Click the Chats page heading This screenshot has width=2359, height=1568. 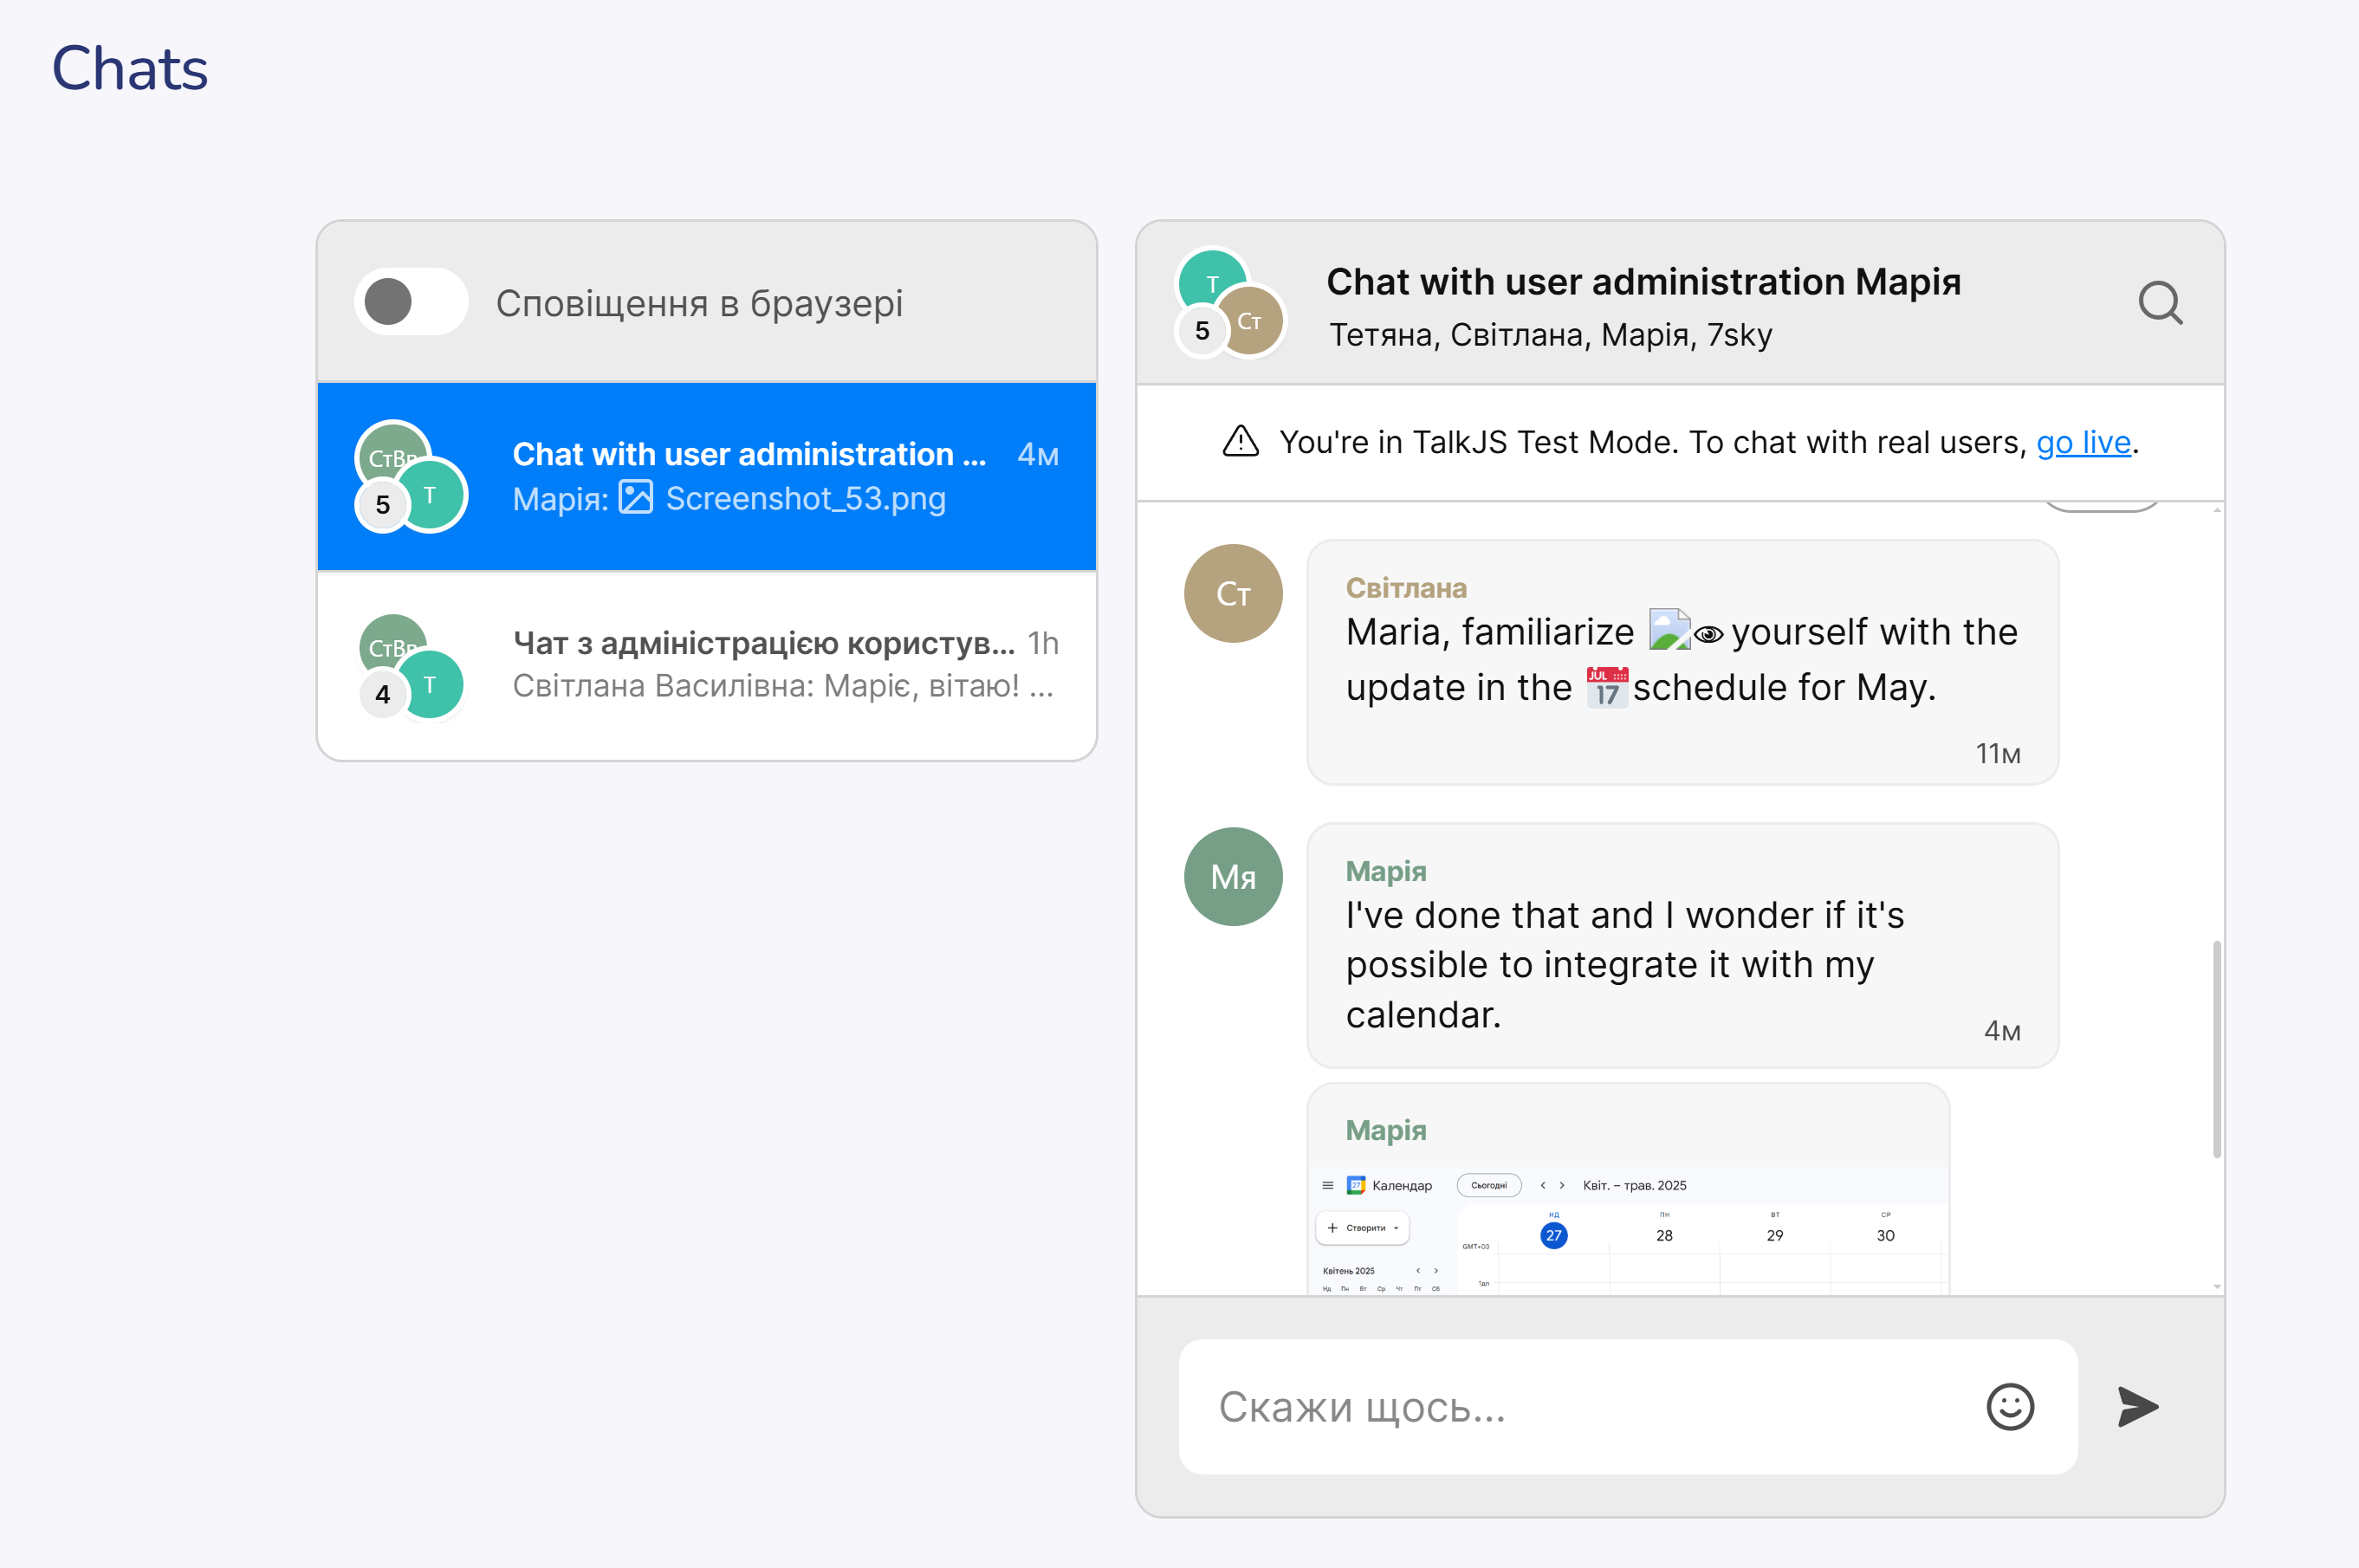[x=130, y=69]
